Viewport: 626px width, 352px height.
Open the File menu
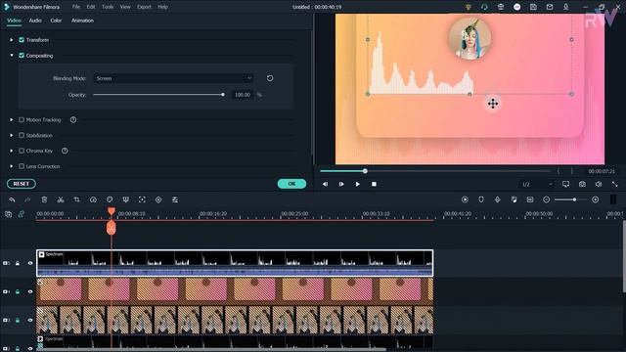coord(76,7)
